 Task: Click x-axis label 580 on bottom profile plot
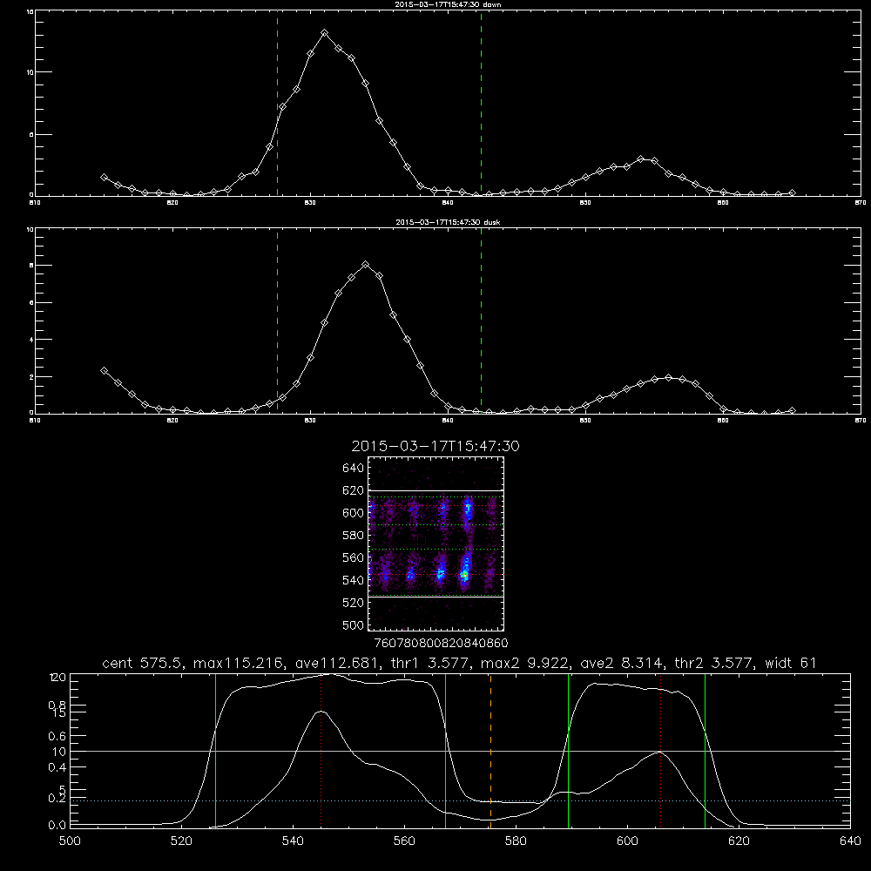pos(516,841)
